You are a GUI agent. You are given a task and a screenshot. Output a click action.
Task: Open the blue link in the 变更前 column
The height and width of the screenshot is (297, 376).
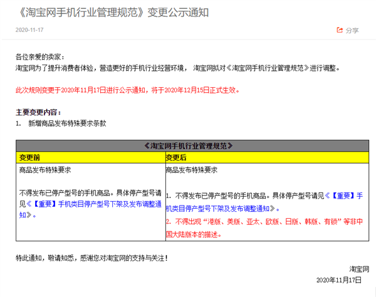pos(90,209)
